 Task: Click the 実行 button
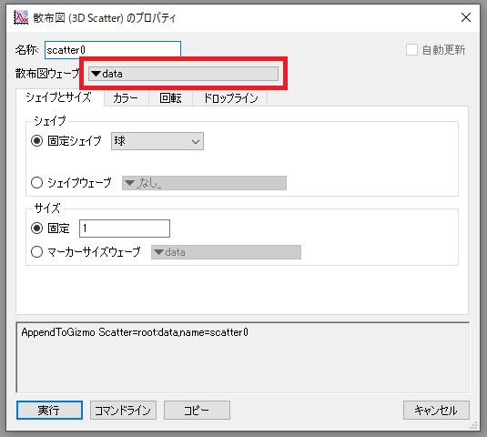pos(49,411)
